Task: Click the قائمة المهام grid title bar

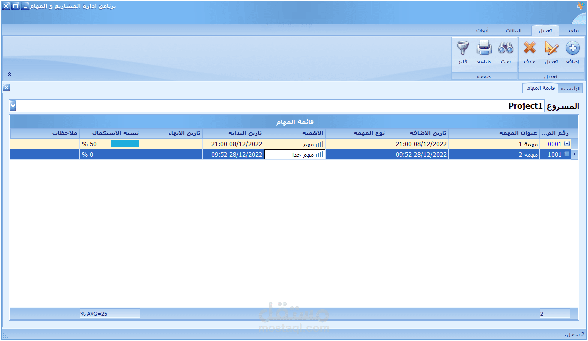Action: (294, 122)
